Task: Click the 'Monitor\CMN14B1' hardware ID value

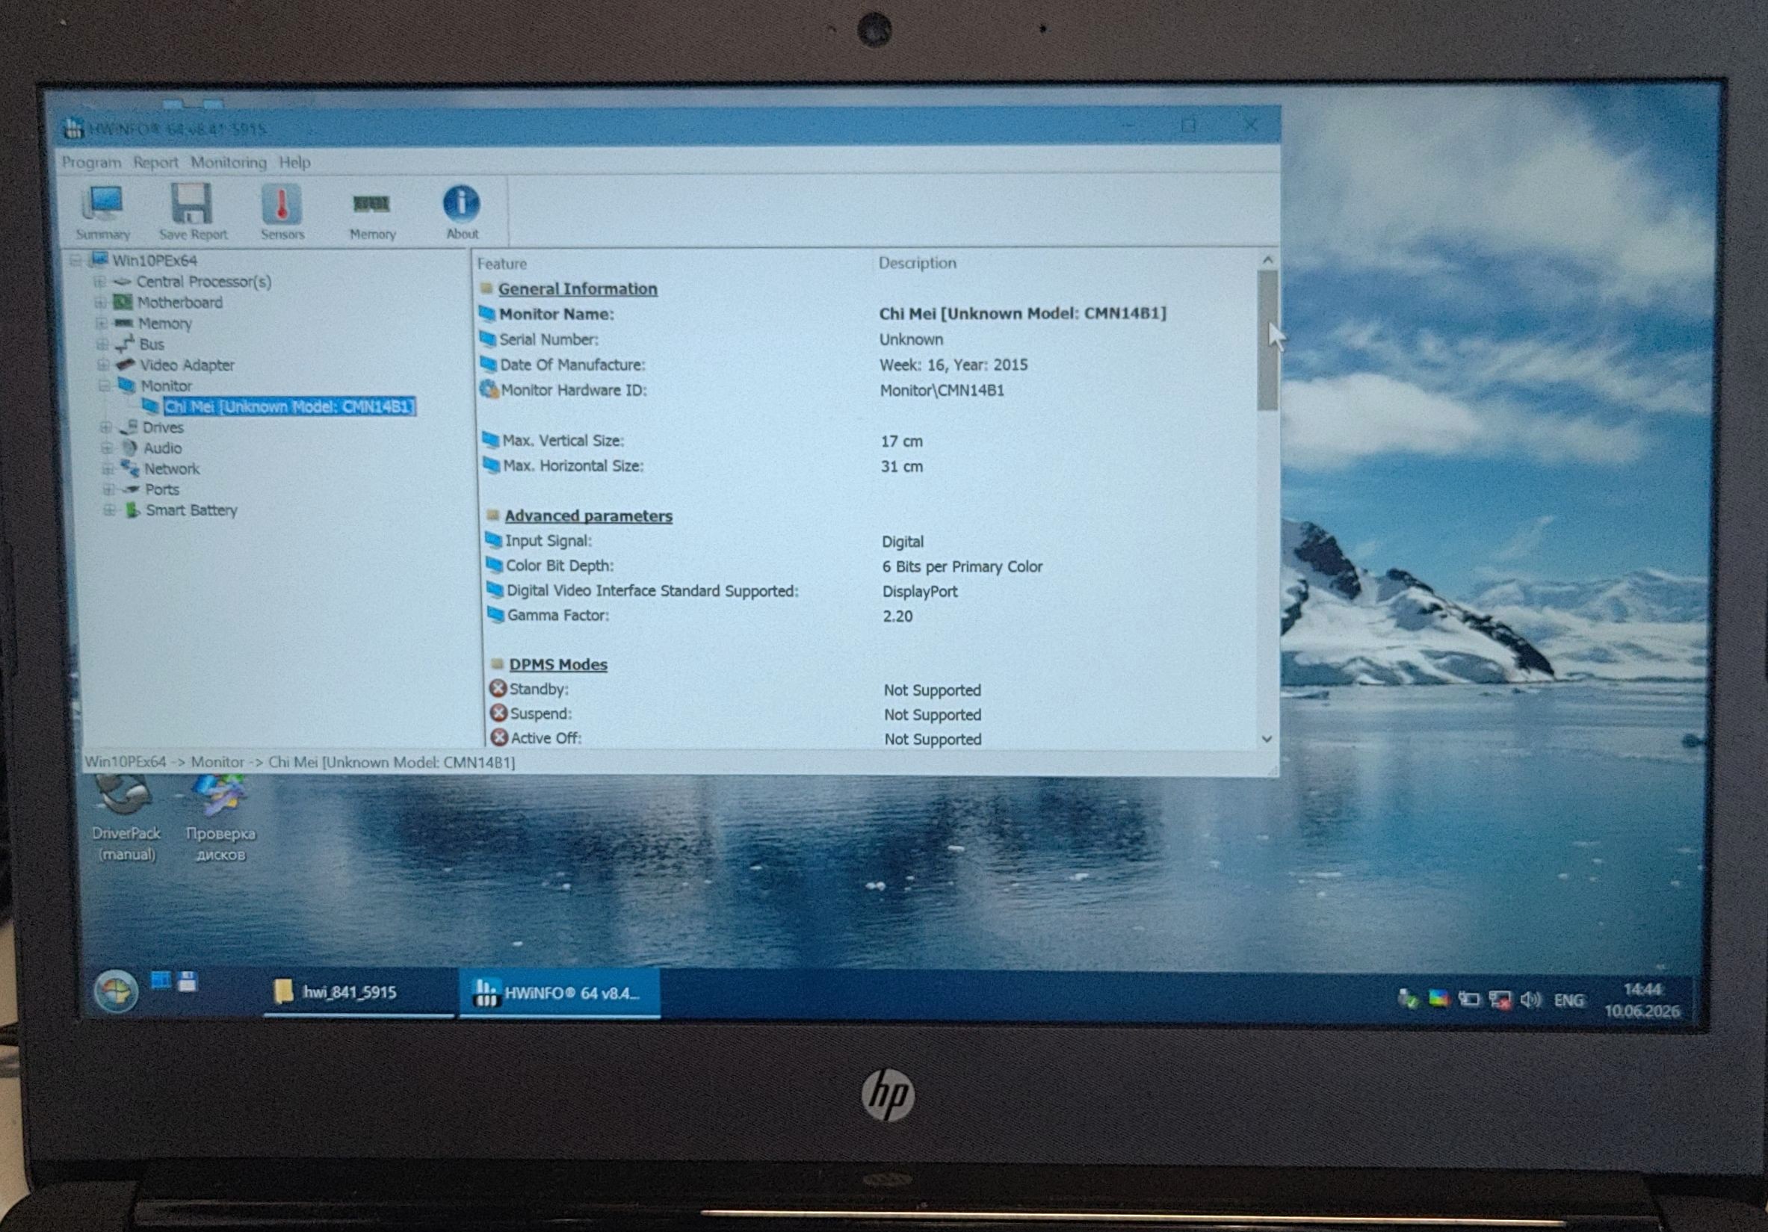Action: coord(942,391)
